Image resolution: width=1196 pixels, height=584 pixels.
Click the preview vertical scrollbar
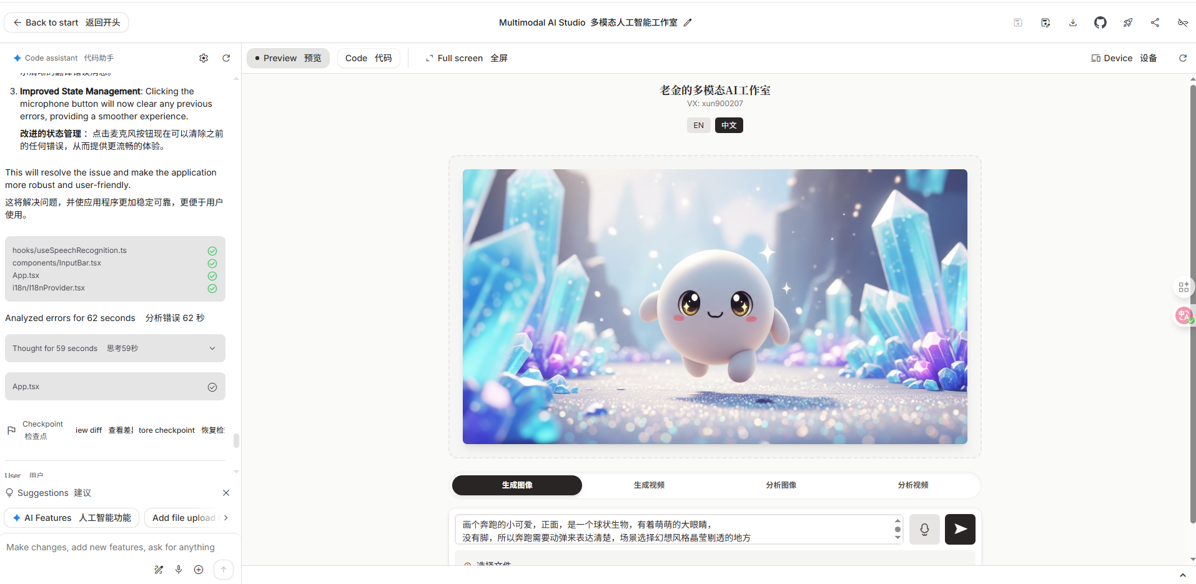[1192, 304]
